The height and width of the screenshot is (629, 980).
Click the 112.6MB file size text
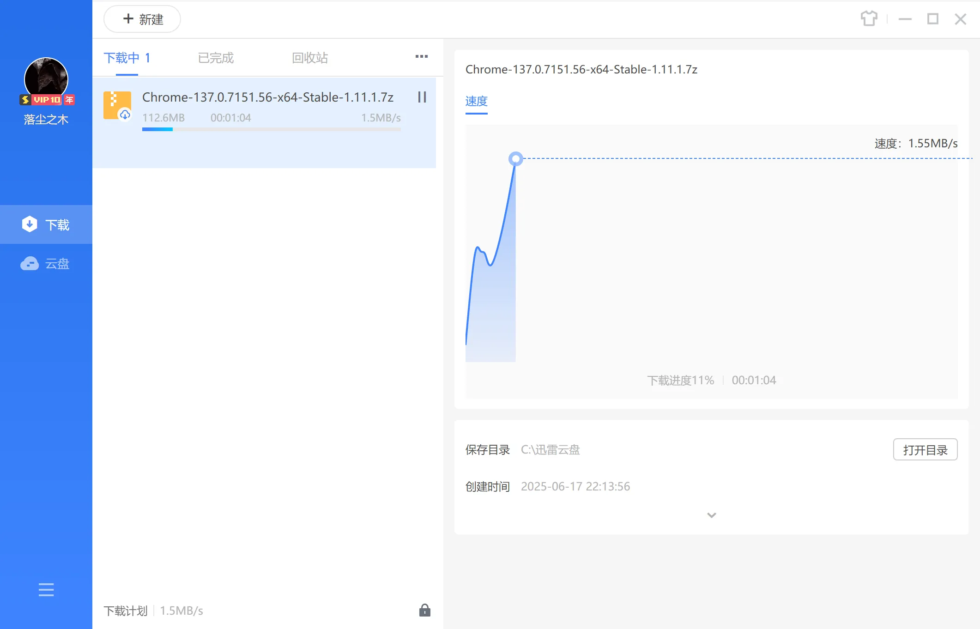pos(163,118)
